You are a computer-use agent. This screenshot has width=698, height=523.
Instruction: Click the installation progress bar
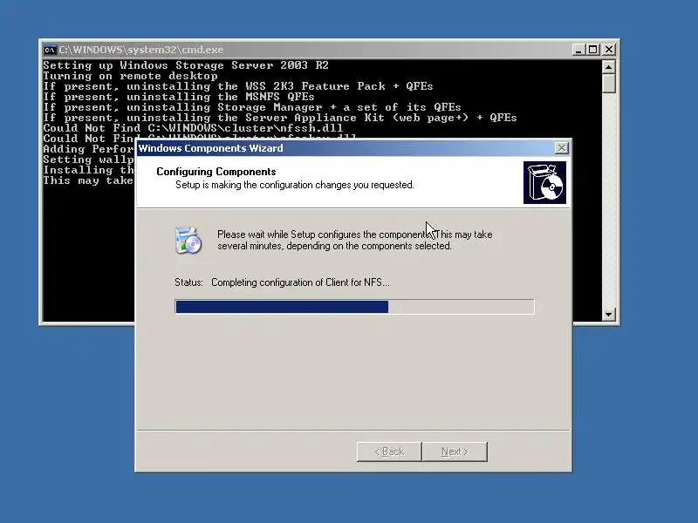(x=355, y=307)
